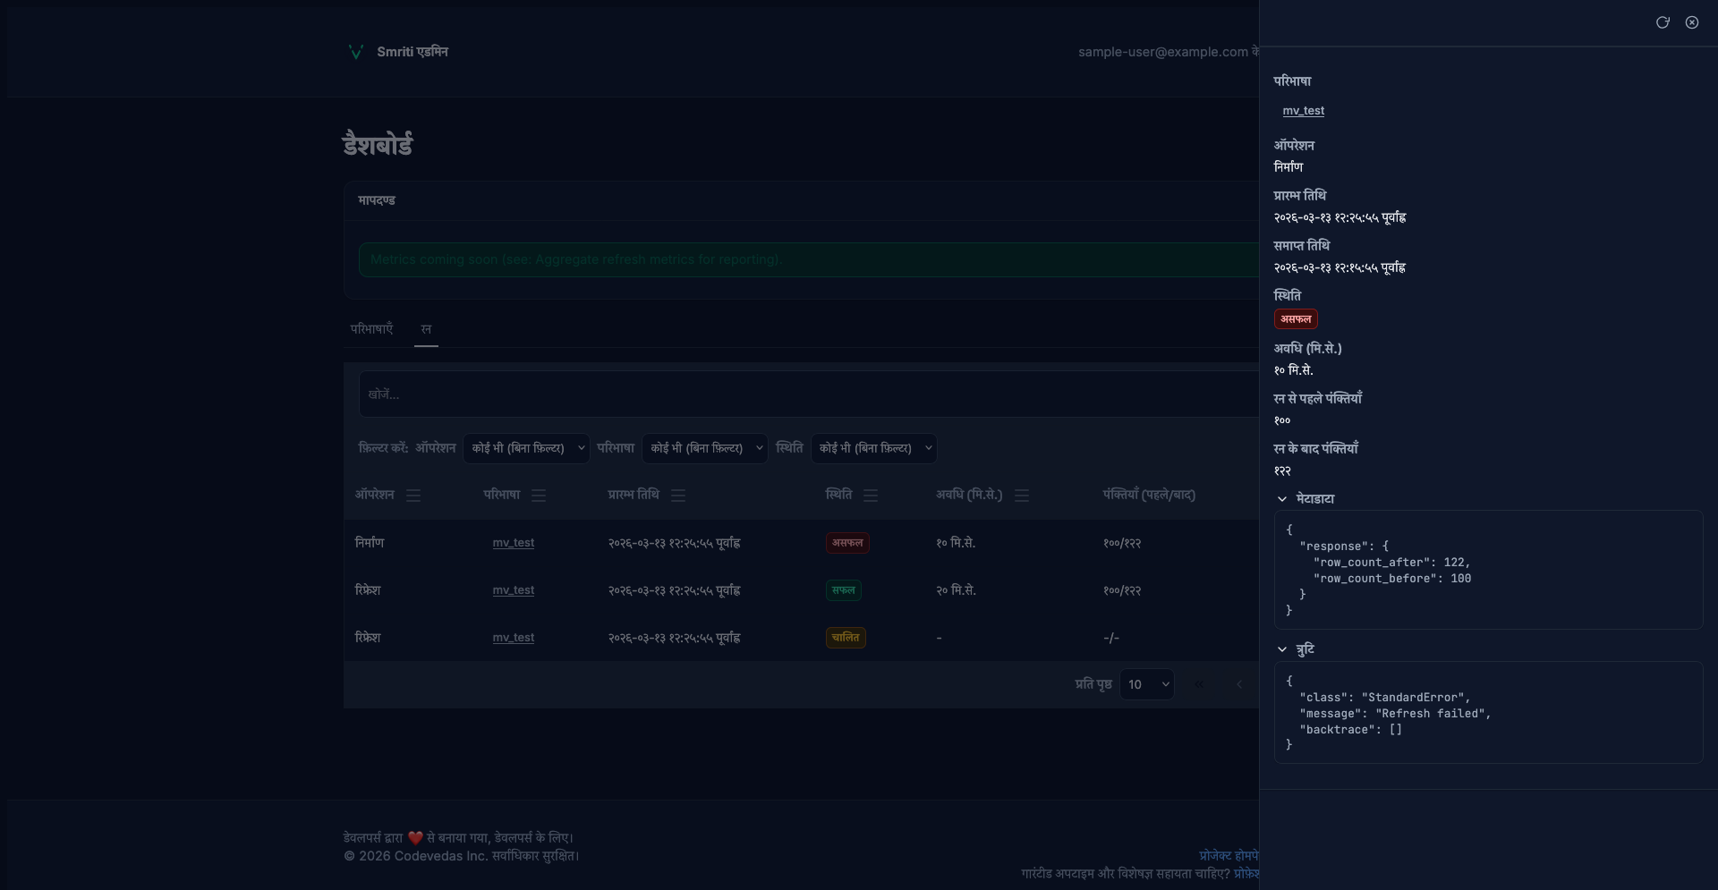Open the अवधि (मि.से.) column menu icon
The height and width of the screenshot is (890, 1718).
tap(1022, 496)
